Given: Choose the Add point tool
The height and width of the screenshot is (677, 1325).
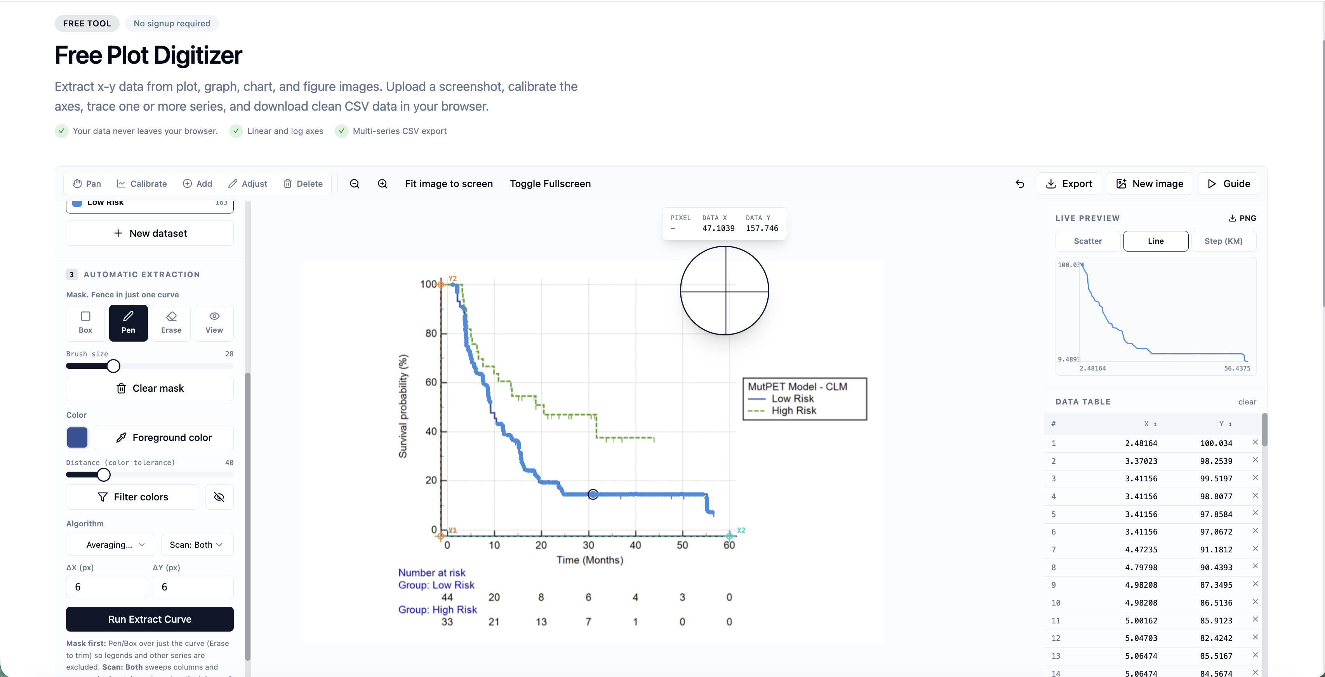Looking at the screenshot, I should pyautogui.click(x=198, y=184).
